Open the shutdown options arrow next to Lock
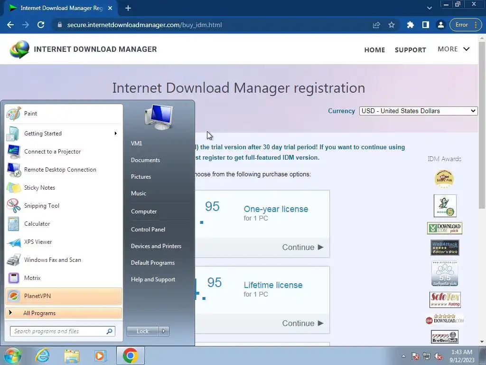The width and height of the screenshot is (486, 365). pos(164,331)
